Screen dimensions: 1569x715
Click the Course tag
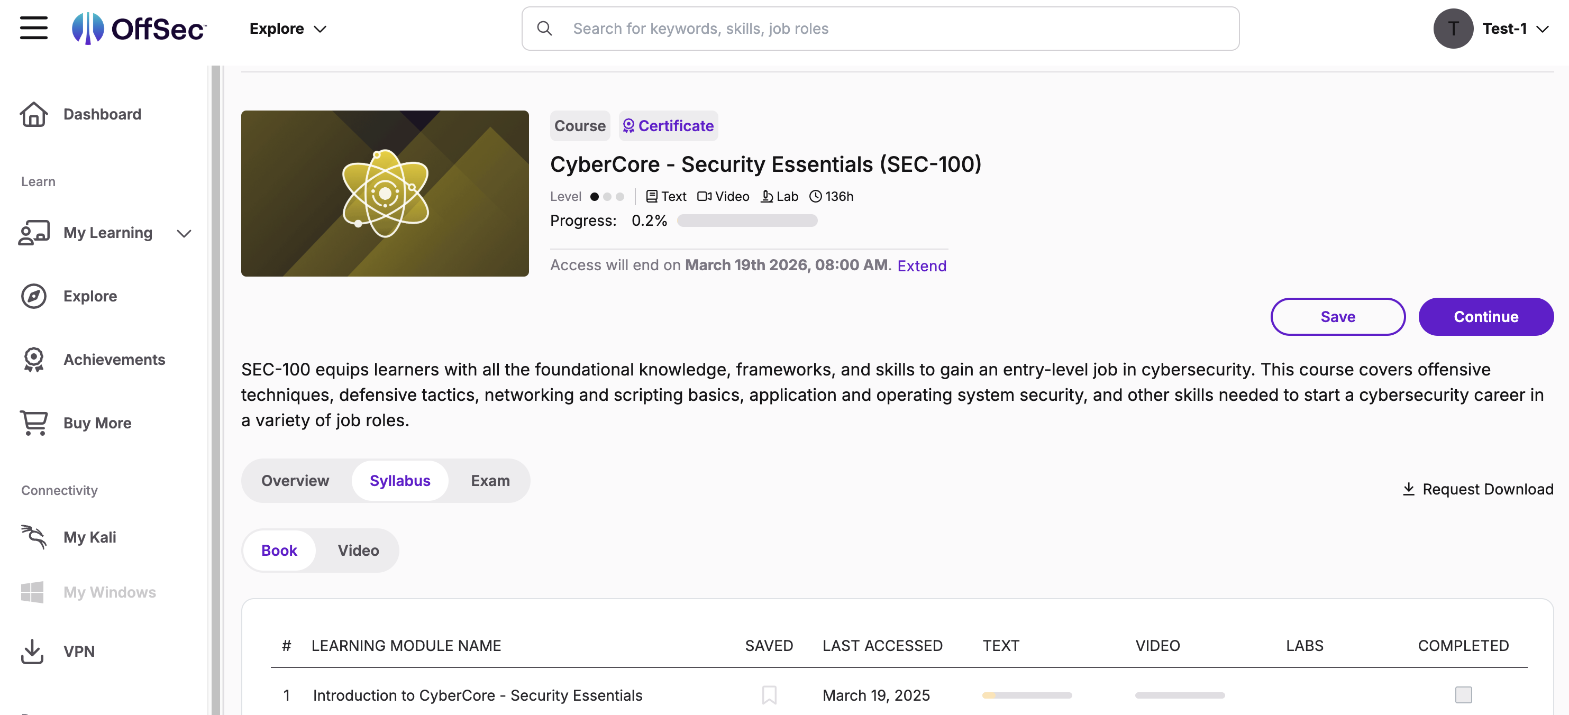[x=580, y=125]
